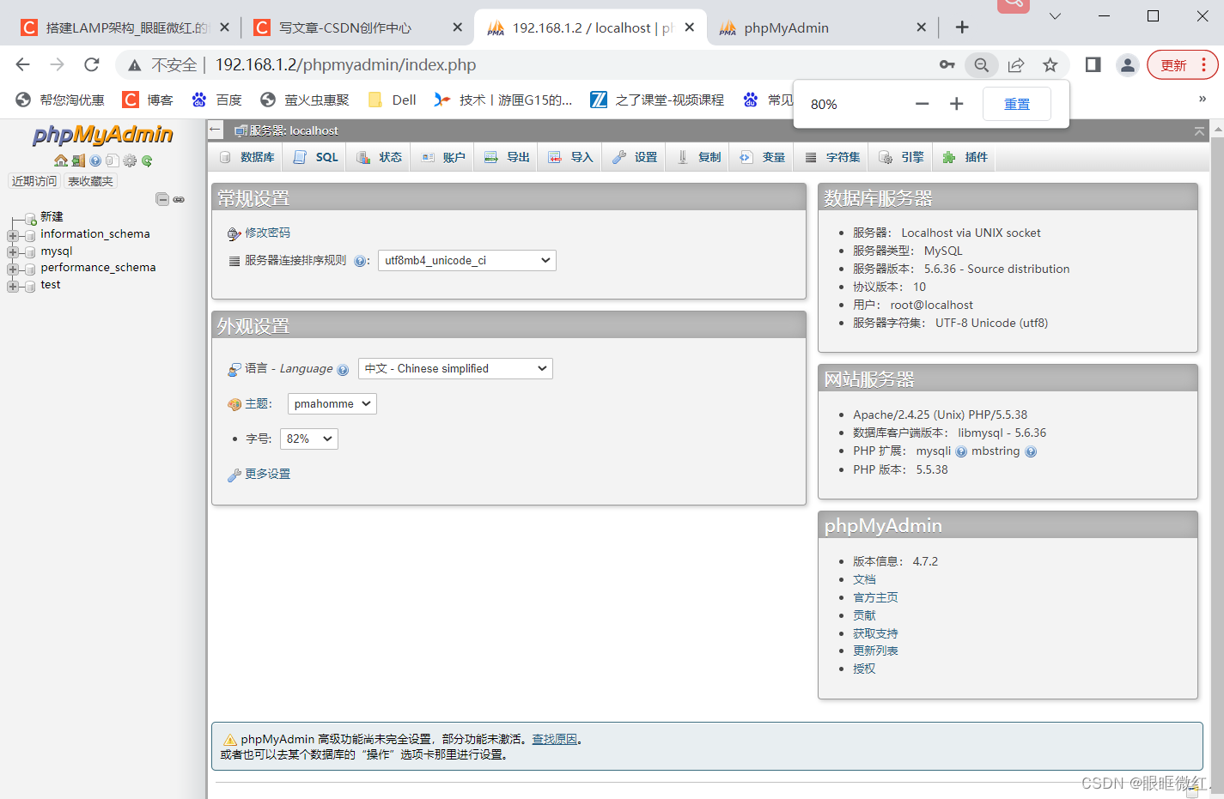Open the 官方主页 official homepage link
Image resolution: width=1224 pixels, height=799 pixels.
click(875, 597)
